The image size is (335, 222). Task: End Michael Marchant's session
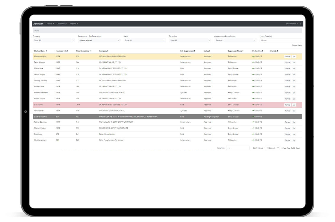[294, 93]
